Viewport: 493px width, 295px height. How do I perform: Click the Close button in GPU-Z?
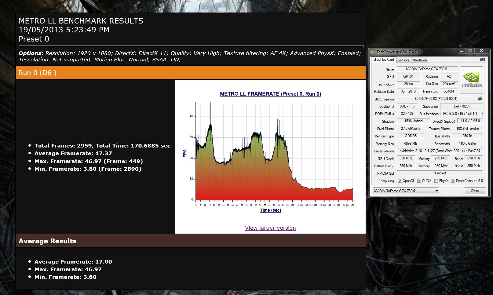click(475, 191)
